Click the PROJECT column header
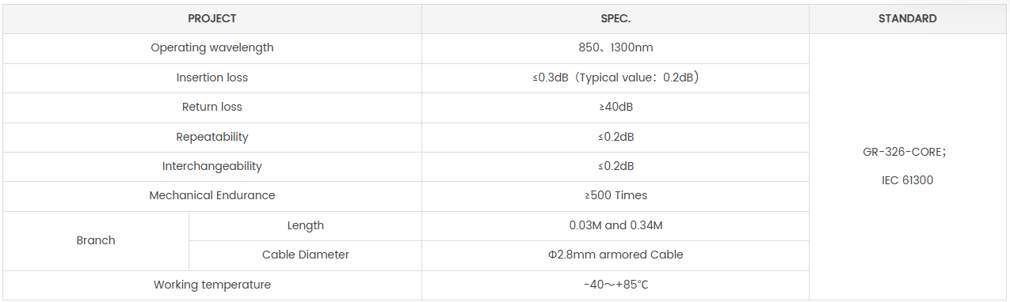Screen dimensions: 1010x302 [212, 18]
